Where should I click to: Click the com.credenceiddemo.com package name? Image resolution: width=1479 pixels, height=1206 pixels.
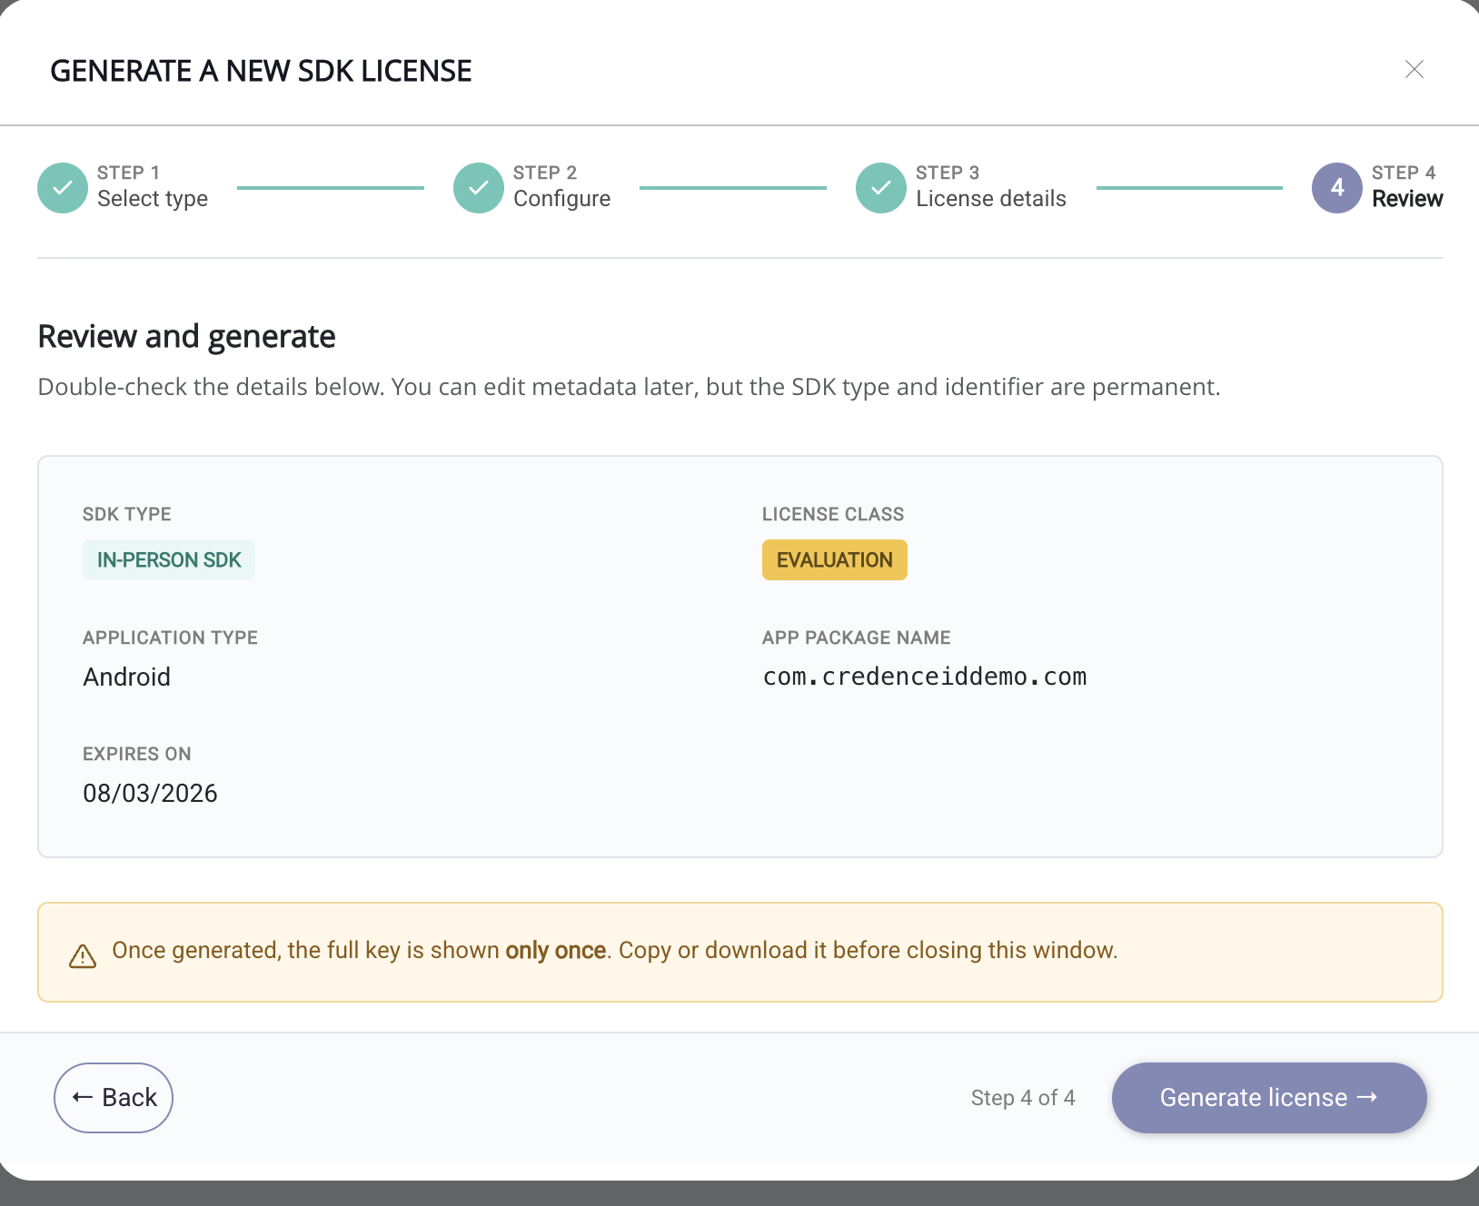925,677
